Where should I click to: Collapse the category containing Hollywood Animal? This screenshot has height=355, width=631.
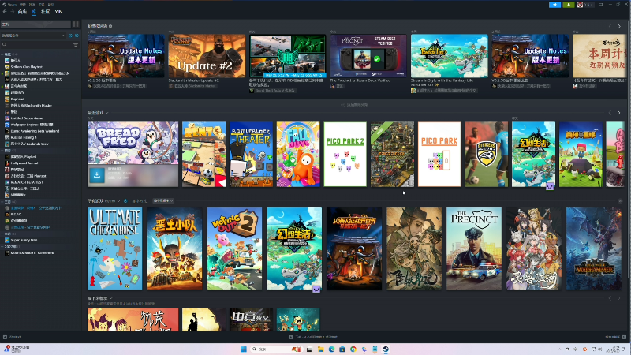[3, 150]
